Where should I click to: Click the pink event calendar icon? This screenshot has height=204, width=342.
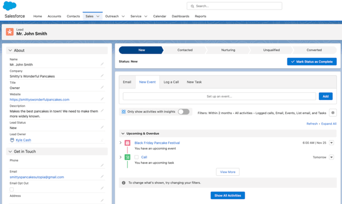point(127,143)
